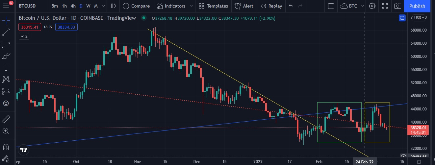435x165 pixels.
Task: Open chart settings gear in top bar
Action: click(x=372, y=6)
